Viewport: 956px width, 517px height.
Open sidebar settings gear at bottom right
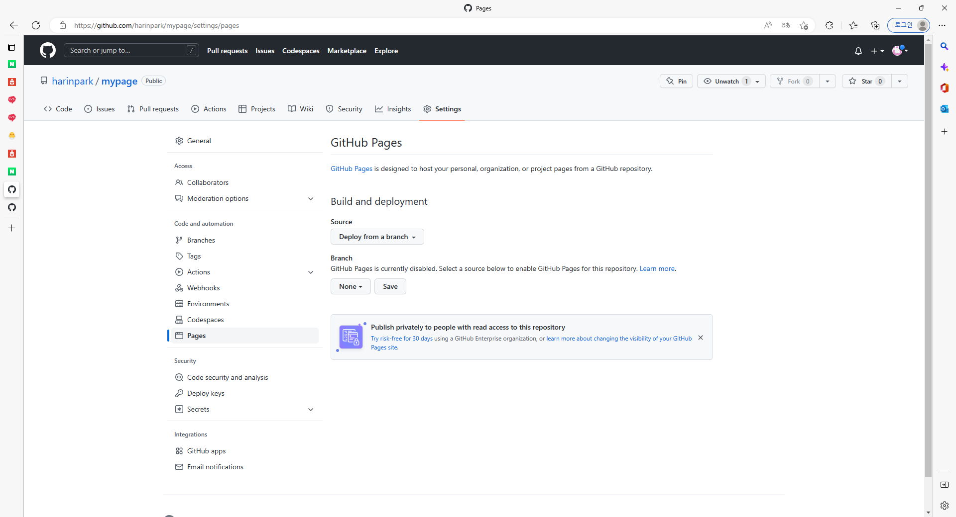click(x=944, y=506)
